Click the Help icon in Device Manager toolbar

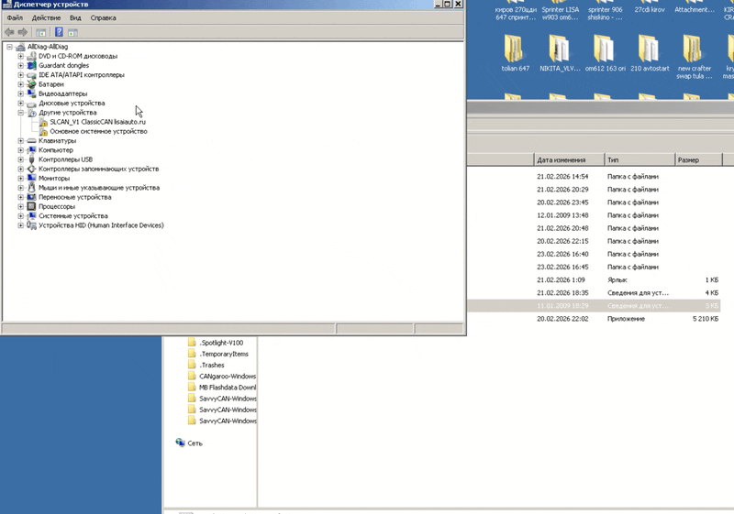click(59, 32)
